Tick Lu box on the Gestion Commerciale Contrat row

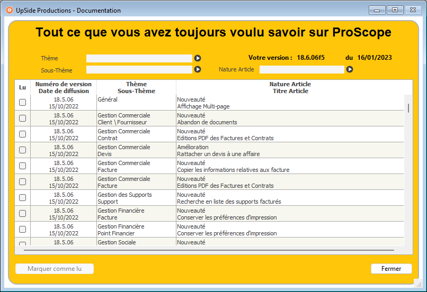coord(23,134)
